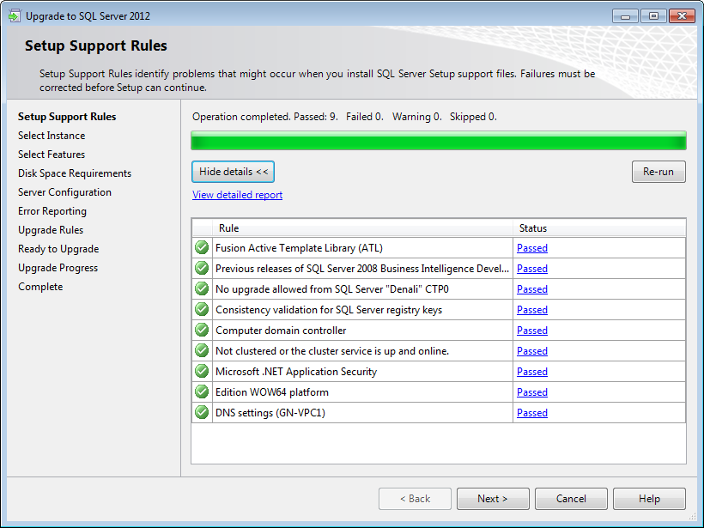Screen dimensions: 704x528
Task: Click the Rule column header
Action: pos(362,228)
